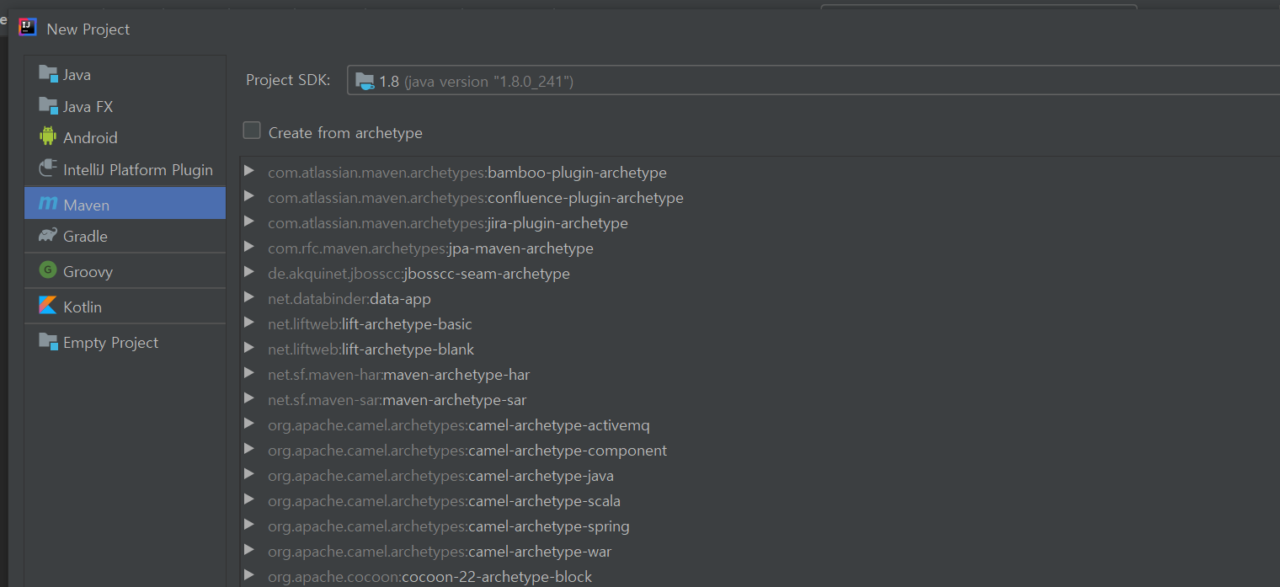
Task: Select jbosscc-seam-archetype row text
Action: point(419,274)
